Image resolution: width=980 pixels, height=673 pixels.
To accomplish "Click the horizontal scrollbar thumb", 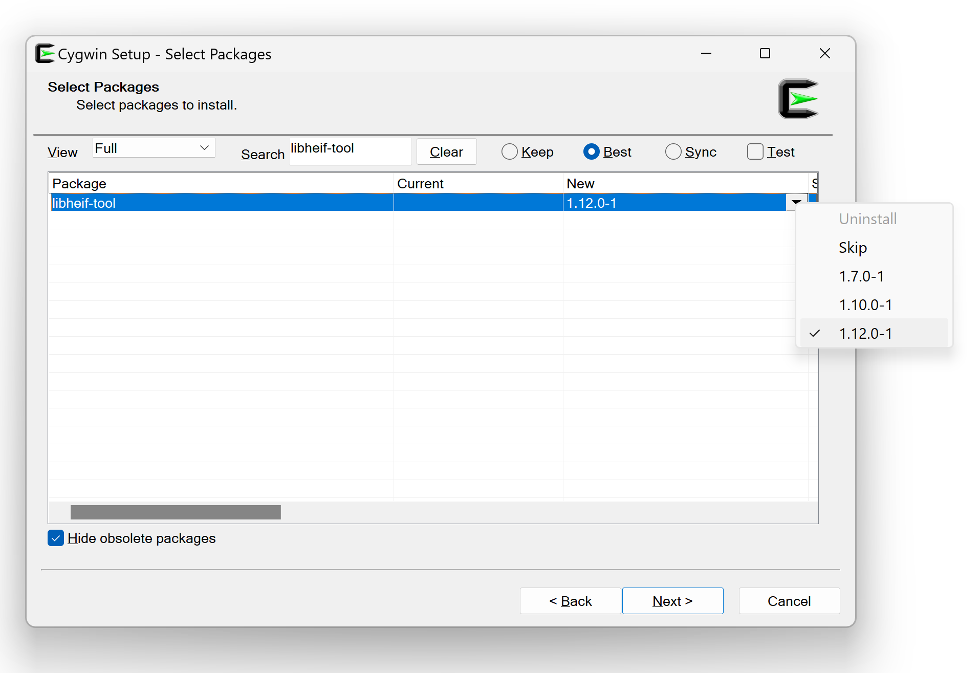I will click(176, 512).
